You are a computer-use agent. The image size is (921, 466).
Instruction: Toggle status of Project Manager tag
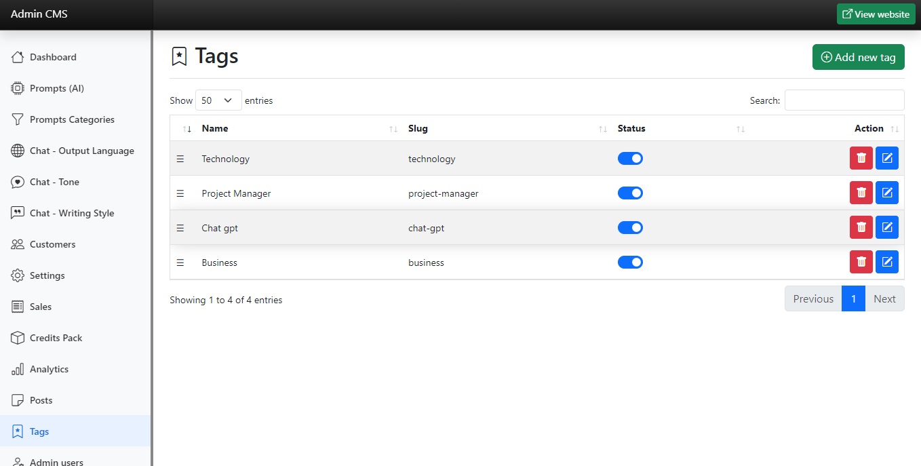[630, 193]
